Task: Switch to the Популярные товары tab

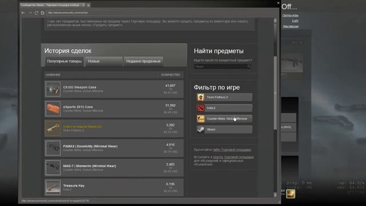Action: coord(65,61)
